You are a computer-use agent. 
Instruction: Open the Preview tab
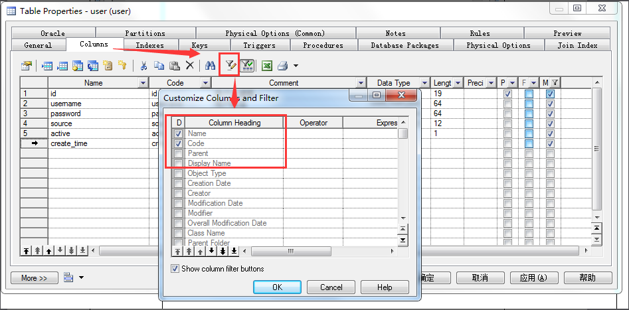[567, 33]
